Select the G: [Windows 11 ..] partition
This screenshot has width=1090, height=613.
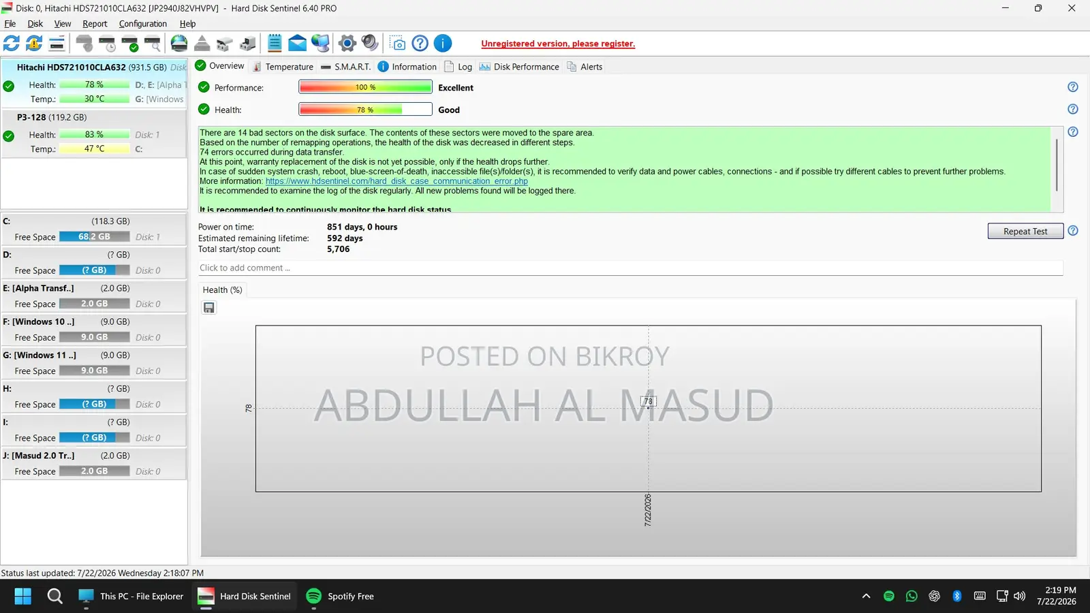94,363
